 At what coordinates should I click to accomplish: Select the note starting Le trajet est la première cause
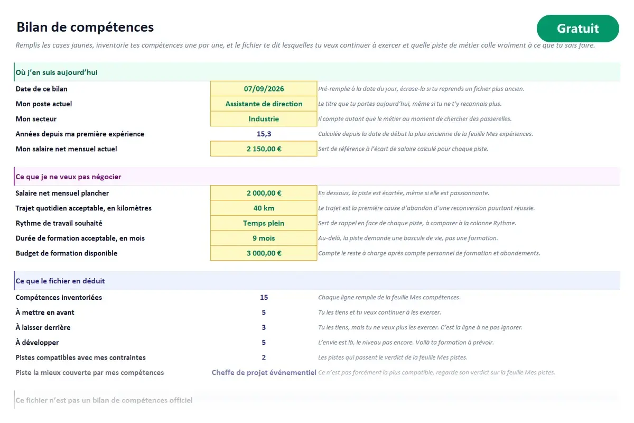click(x=426, y=208)
